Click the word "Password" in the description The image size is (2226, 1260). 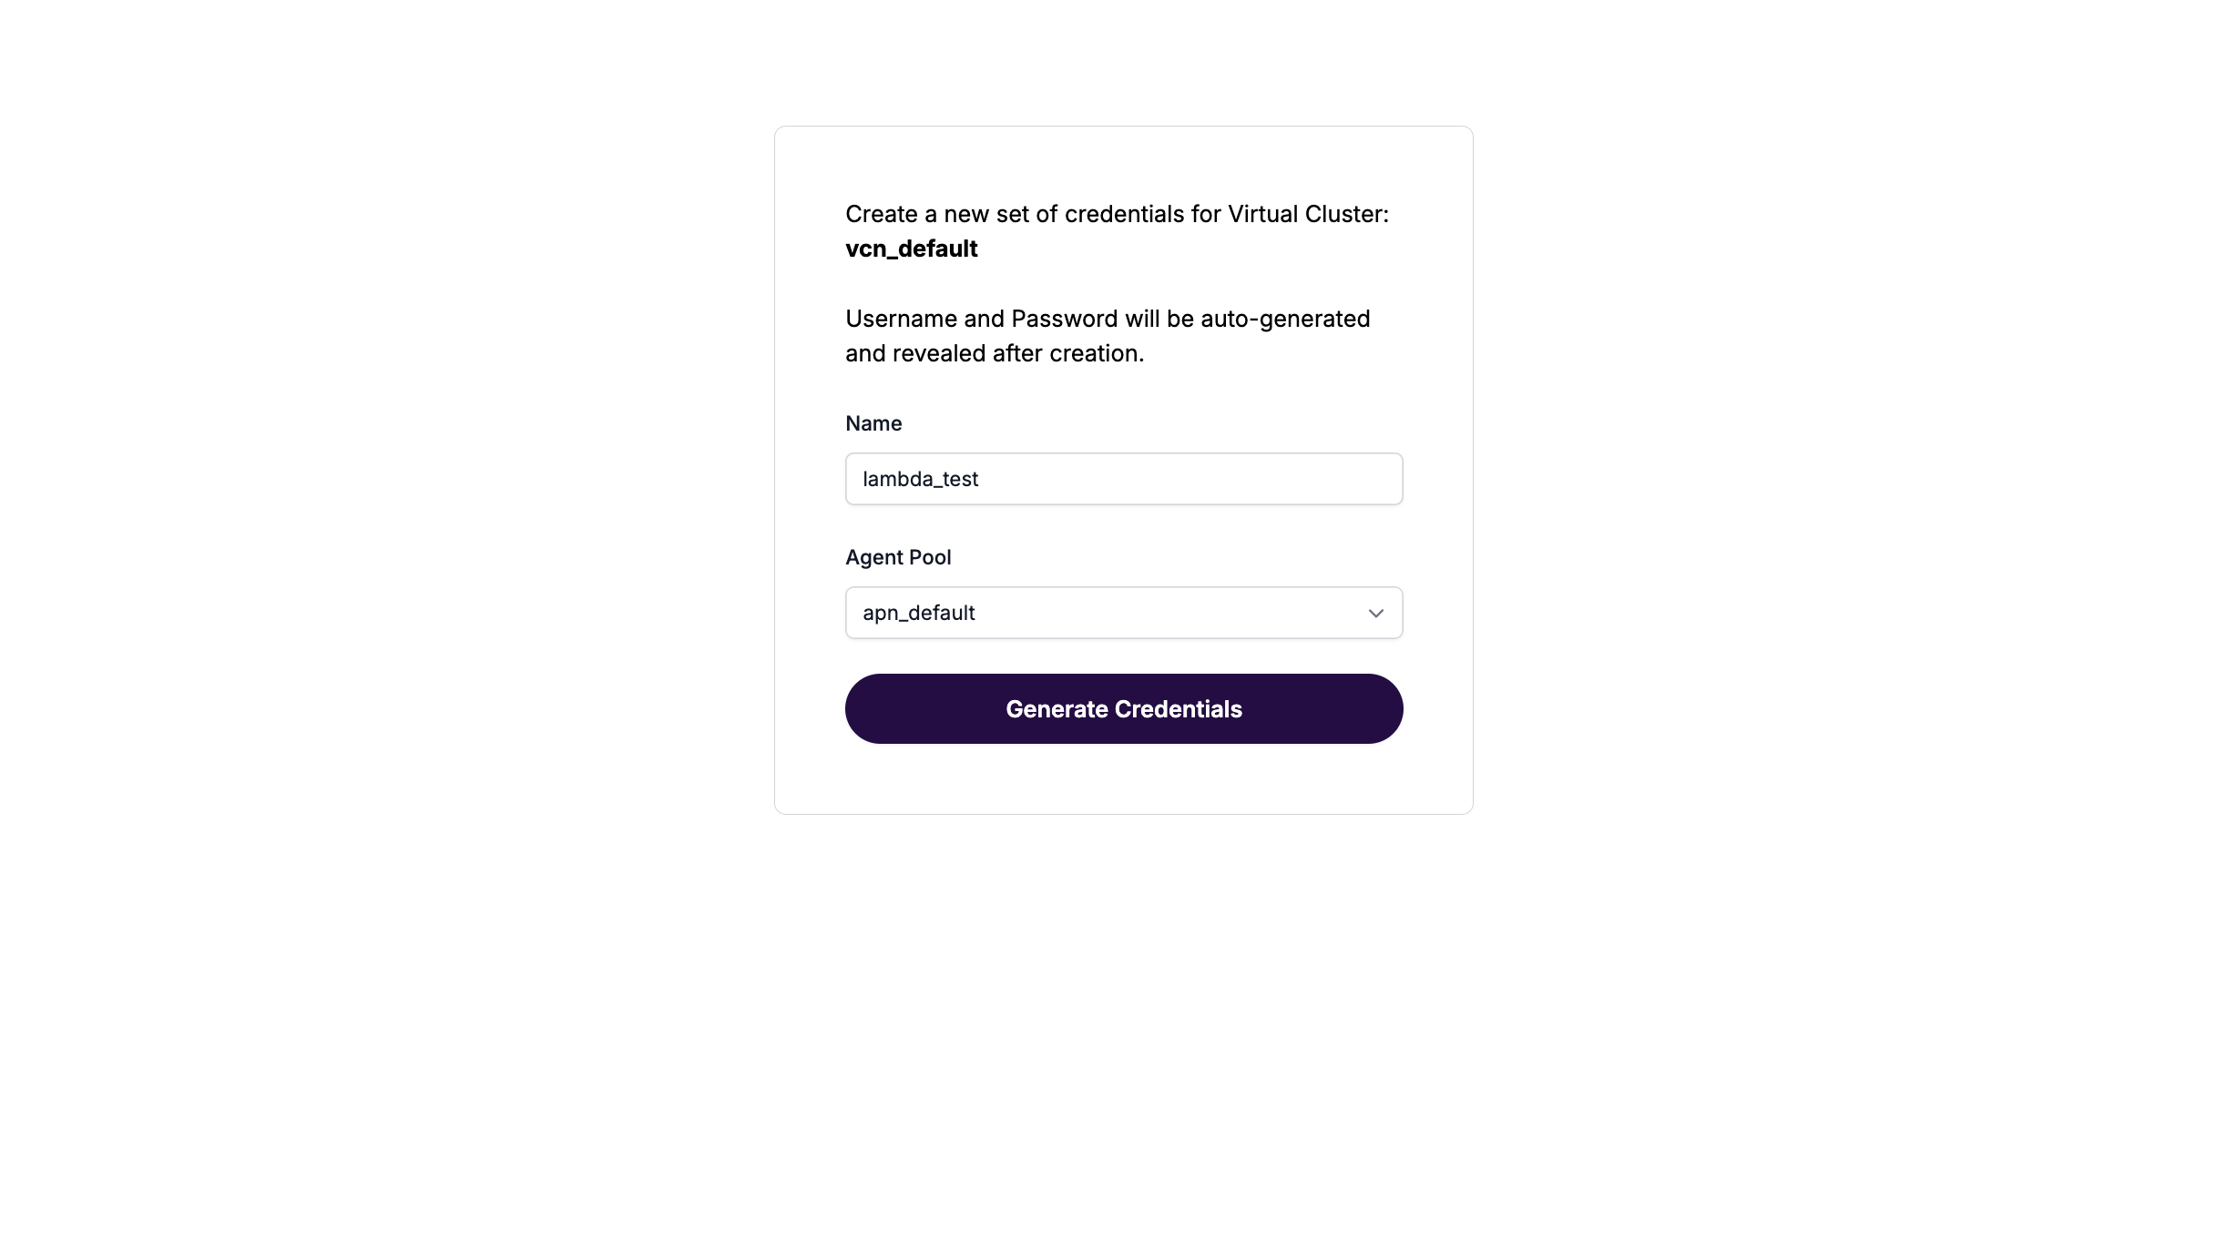[x=1064, y=319]
